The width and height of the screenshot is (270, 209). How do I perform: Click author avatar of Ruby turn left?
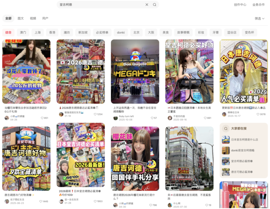click(115, 118)
